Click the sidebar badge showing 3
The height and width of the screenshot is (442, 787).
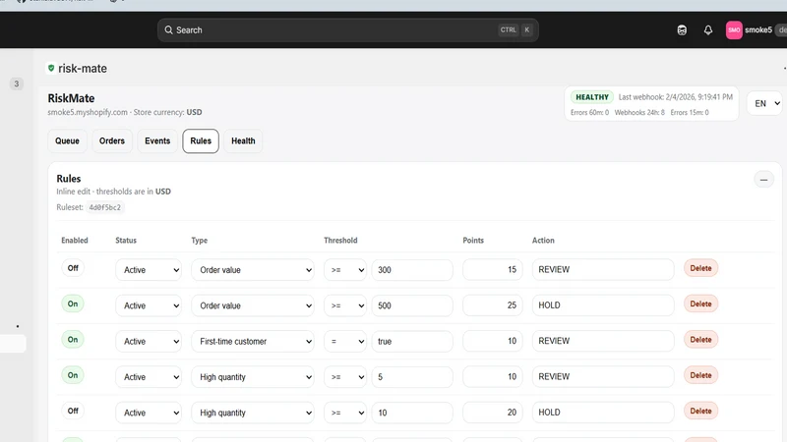click(x=17, y=83)
